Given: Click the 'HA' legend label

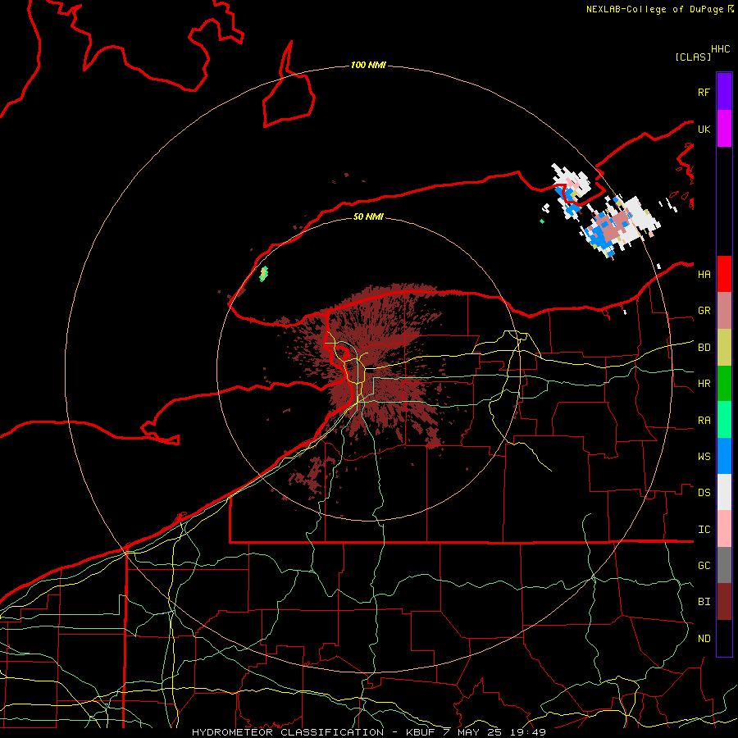Looking at the screenshot, I should (704, 274).
